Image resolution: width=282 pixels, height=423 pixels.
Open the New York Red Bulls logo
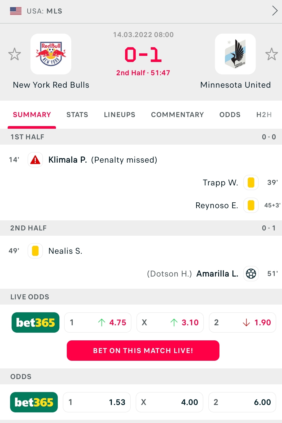pyautogui.click(x=51, y=54)
